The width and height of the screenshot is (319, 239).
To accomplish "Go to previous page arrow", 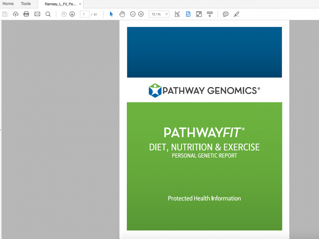I will [x=64, y=14].
